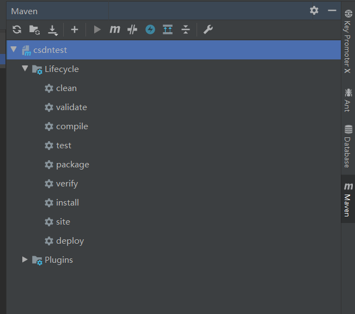This screenshot has width=355, height=314.
Task: Toggle offline mode lightning icon
Action: point(150,29)
